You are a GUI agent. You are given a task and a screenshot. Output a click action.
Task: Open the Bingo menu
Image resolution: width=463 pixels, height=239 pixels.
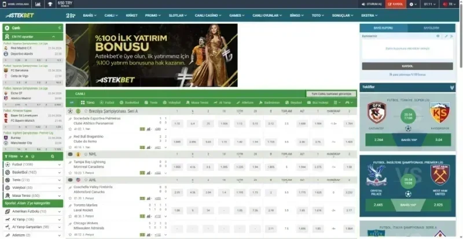297,16
